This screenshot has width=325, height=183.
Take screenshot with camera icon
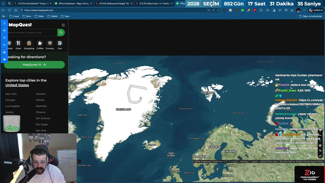[4, 52]
